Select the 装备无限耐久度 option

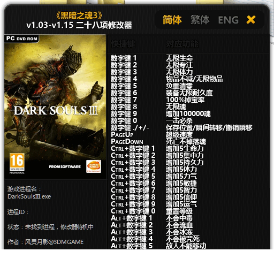[x=189, y=93]
